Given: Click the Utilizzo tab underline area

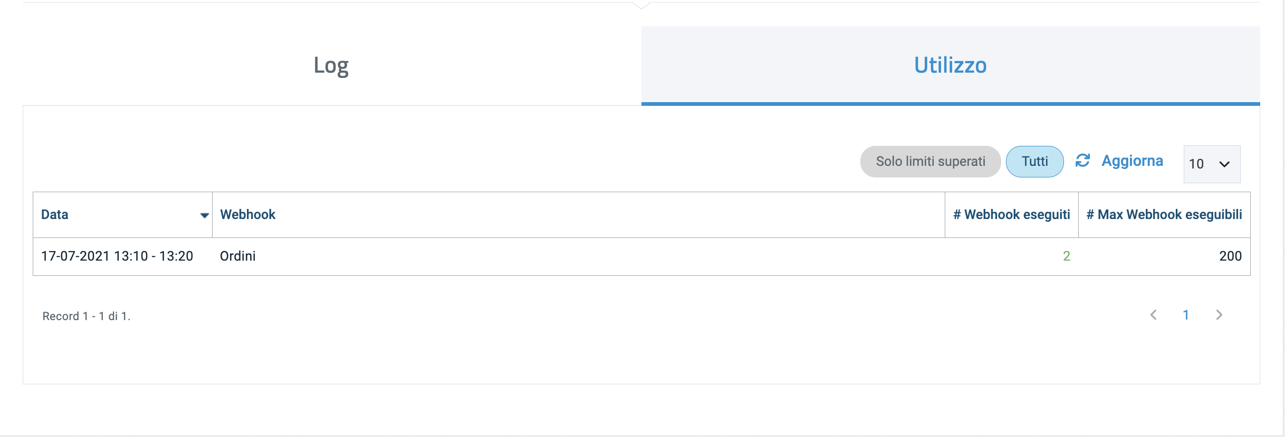Looking at the screenshot, I should coord(950,104).
